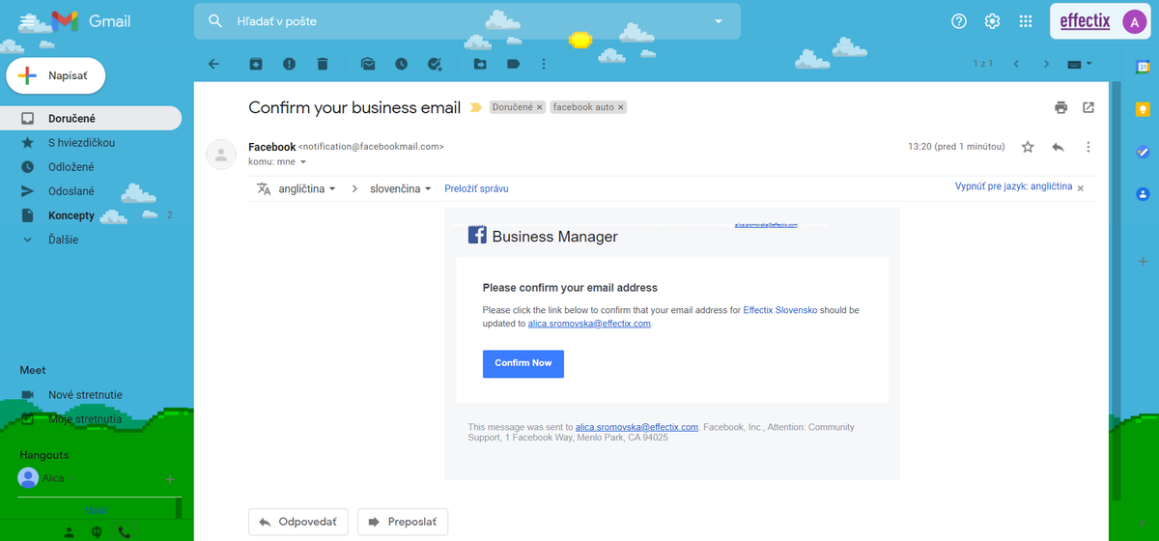Reply with arrow icon in header
The width and height of the screenshot is (1159, 541).
click(x=1058, y=147)
